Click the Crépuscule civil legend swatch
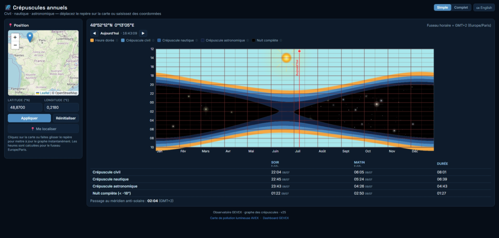 pyautogui.click(x=123, y=40)
